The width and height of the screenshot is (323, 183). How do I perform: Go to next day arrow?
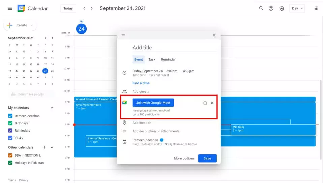(x=92, y=8)
